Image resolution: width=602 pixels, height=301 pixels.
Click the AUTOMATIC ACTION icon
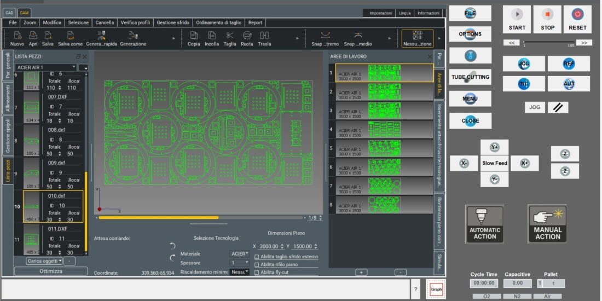[484, 224]
